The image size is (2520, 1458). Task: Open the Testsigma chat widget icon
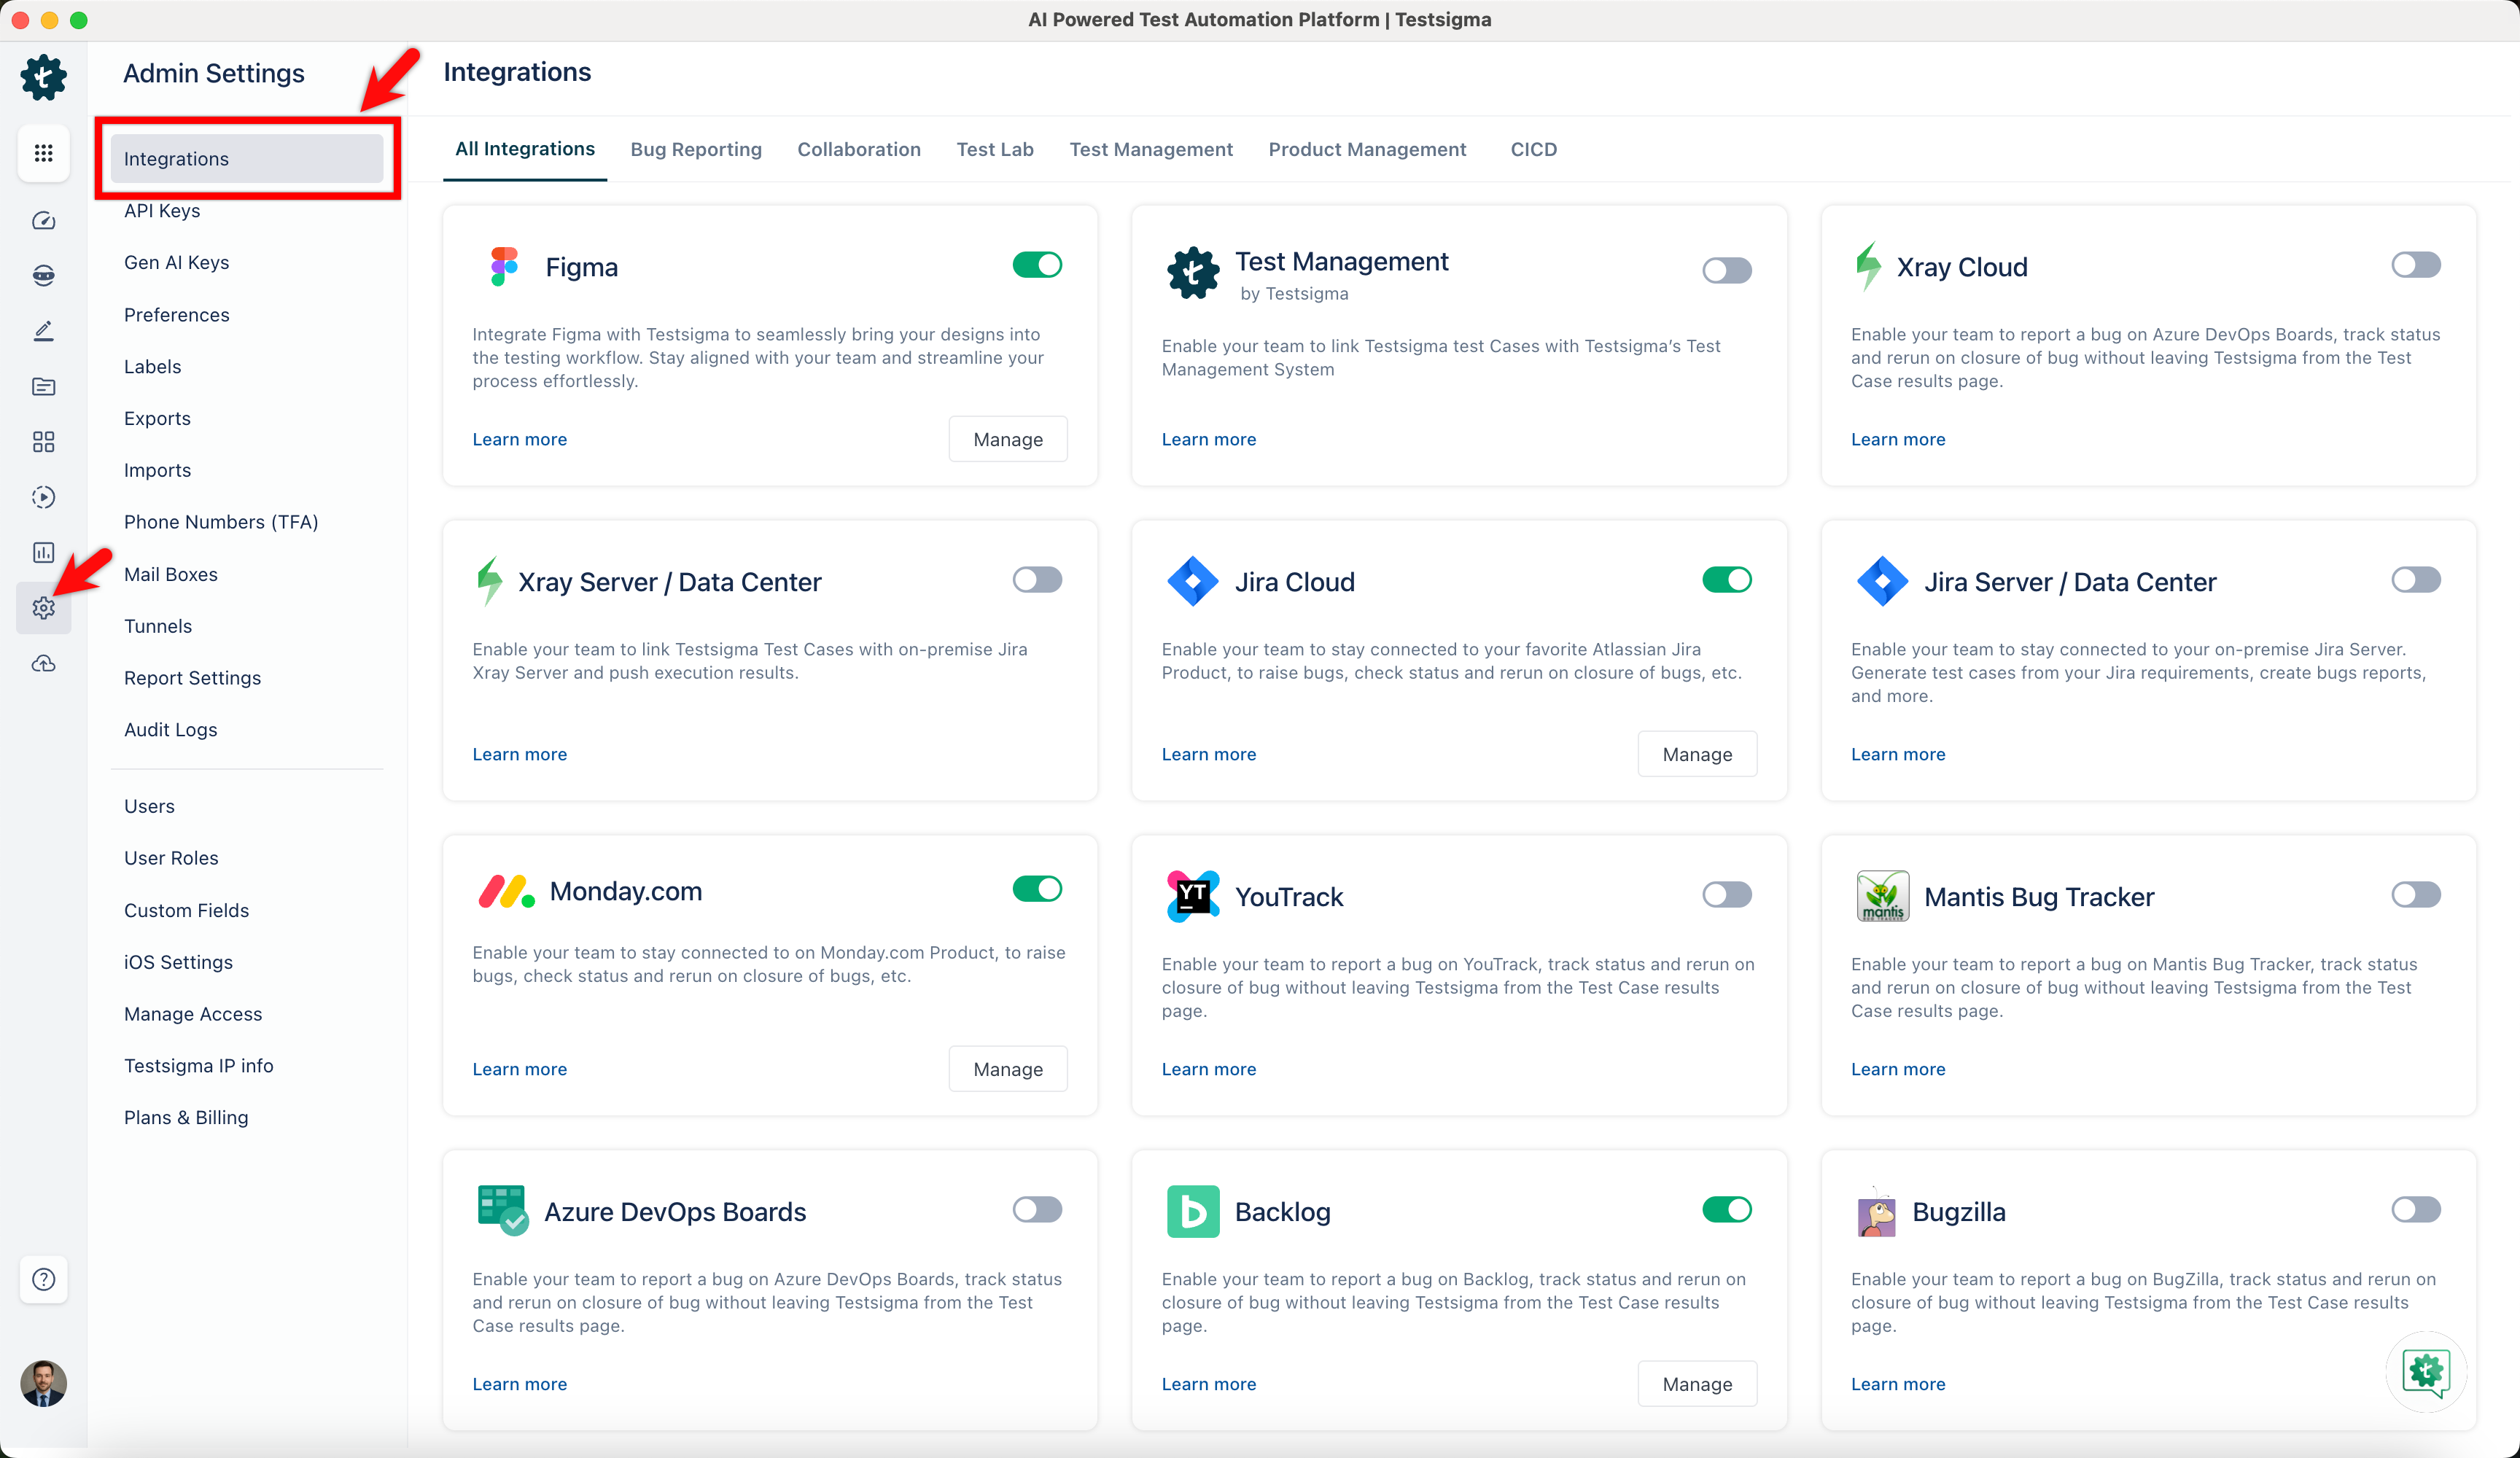click(2426, 1371)
